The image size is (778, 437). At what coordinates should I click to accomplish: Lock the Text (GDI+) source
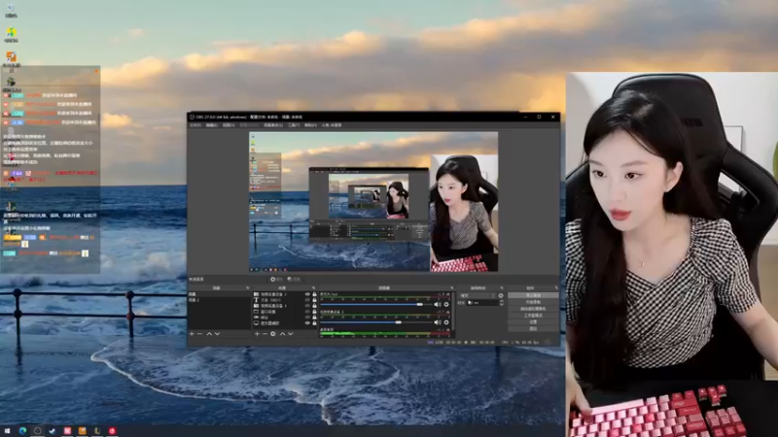click(x=314, y=300)
